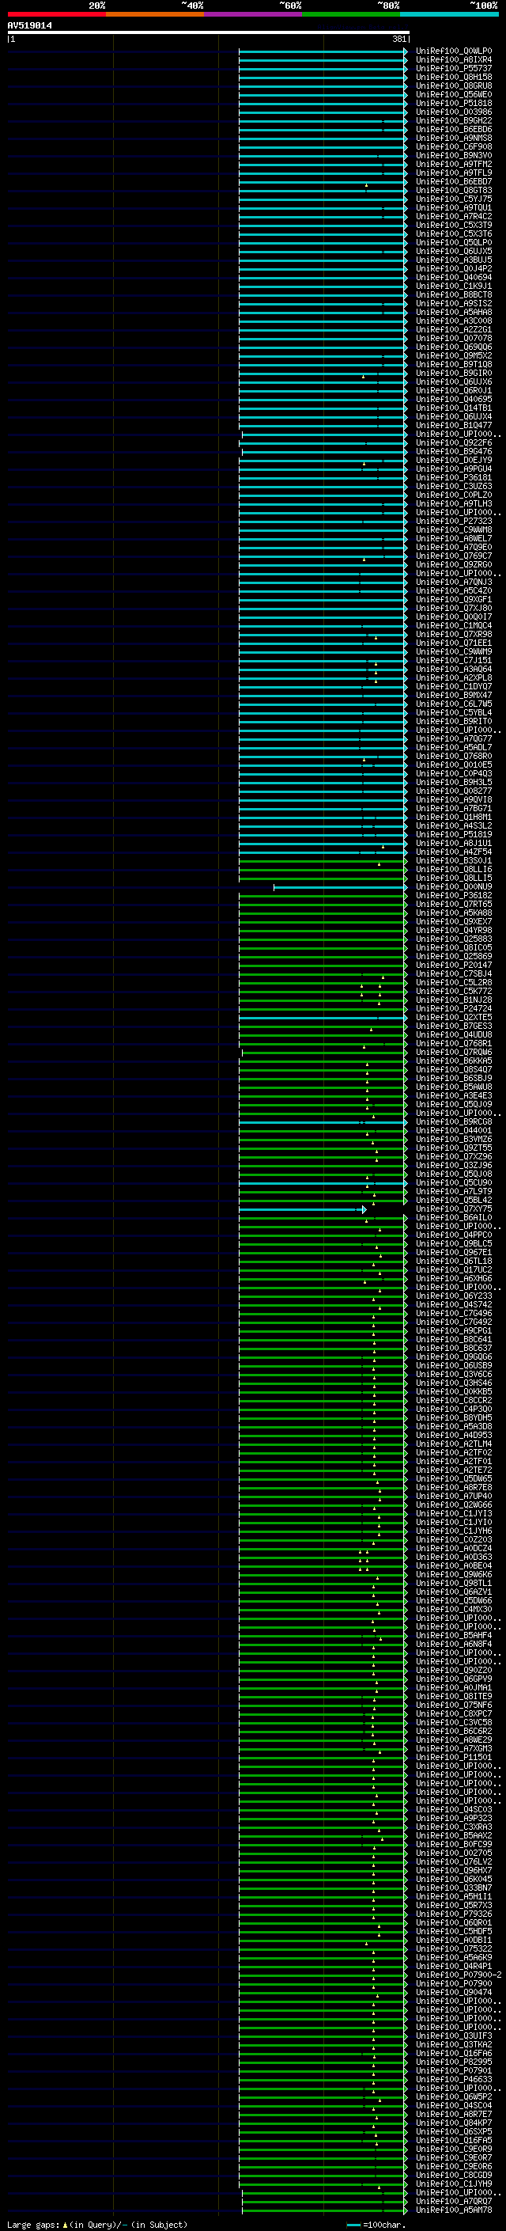The width and height of the screenshot is (506, 2231).
Task: Open hit UniRef100_Q0WLP0
Action: click(453, 51)
